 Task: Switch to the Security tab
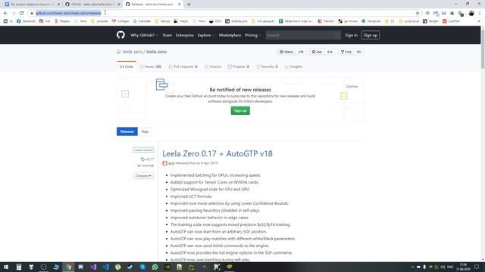point(267,66)
